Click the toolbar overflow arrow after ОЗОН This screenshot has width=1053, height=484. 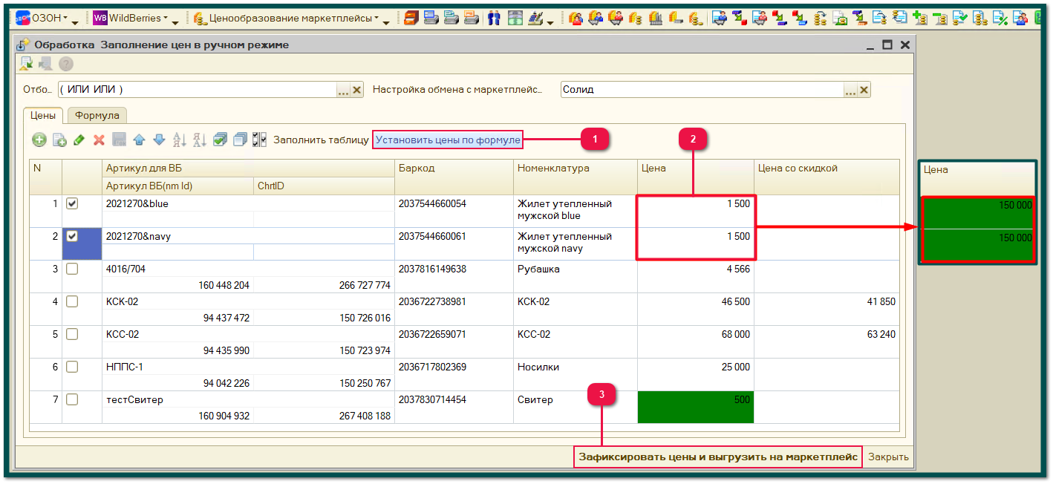75,23
